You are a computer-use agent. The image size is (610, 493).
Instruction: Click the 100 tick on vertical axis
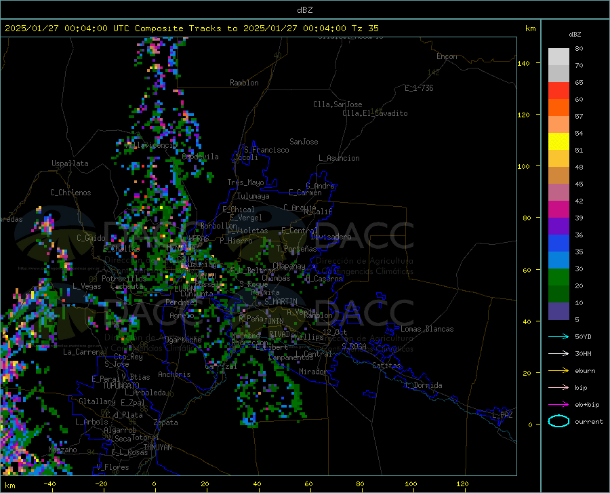click(x=523, y=166)
